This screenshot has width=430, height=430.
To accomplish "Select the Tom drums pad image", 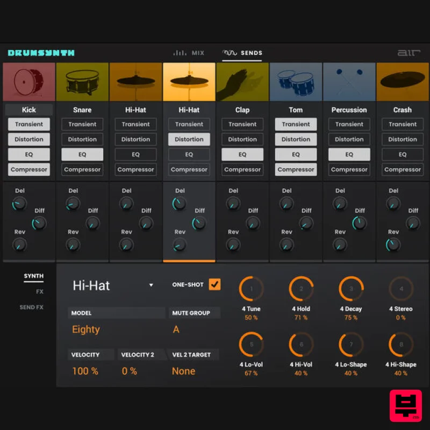I will 296,82.
